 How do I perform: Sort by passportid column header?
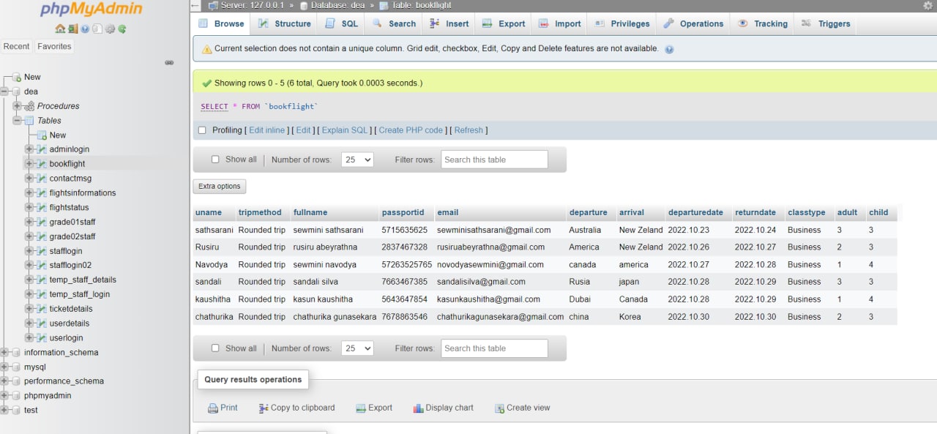403,213
